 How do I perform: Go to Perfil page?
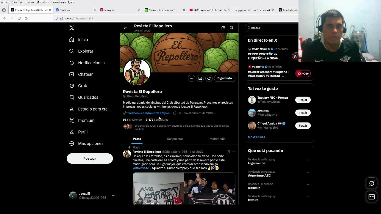click(79, 132)
